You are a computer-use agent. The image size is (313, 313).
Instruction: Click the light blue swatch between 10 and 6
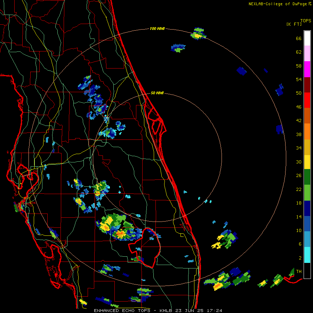[307, 239]
